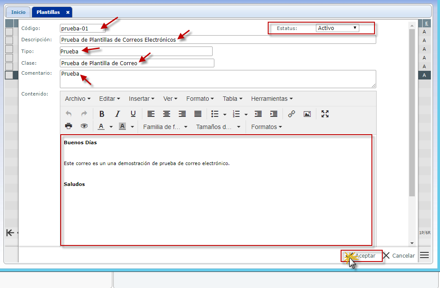Center align the content text
Viewport: 440px width, 288px height.
[x=167, y=114]
